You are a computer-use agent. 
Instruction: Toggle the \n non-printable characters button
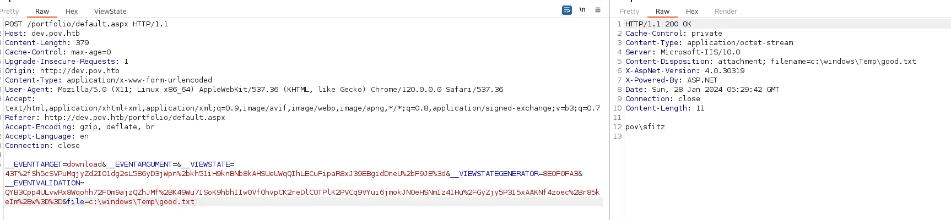(582, 10)
